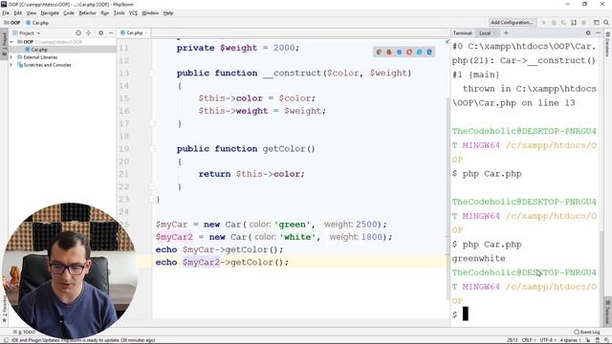
Task: Click IDE and Plugin Updates status message
Action: 83,340
